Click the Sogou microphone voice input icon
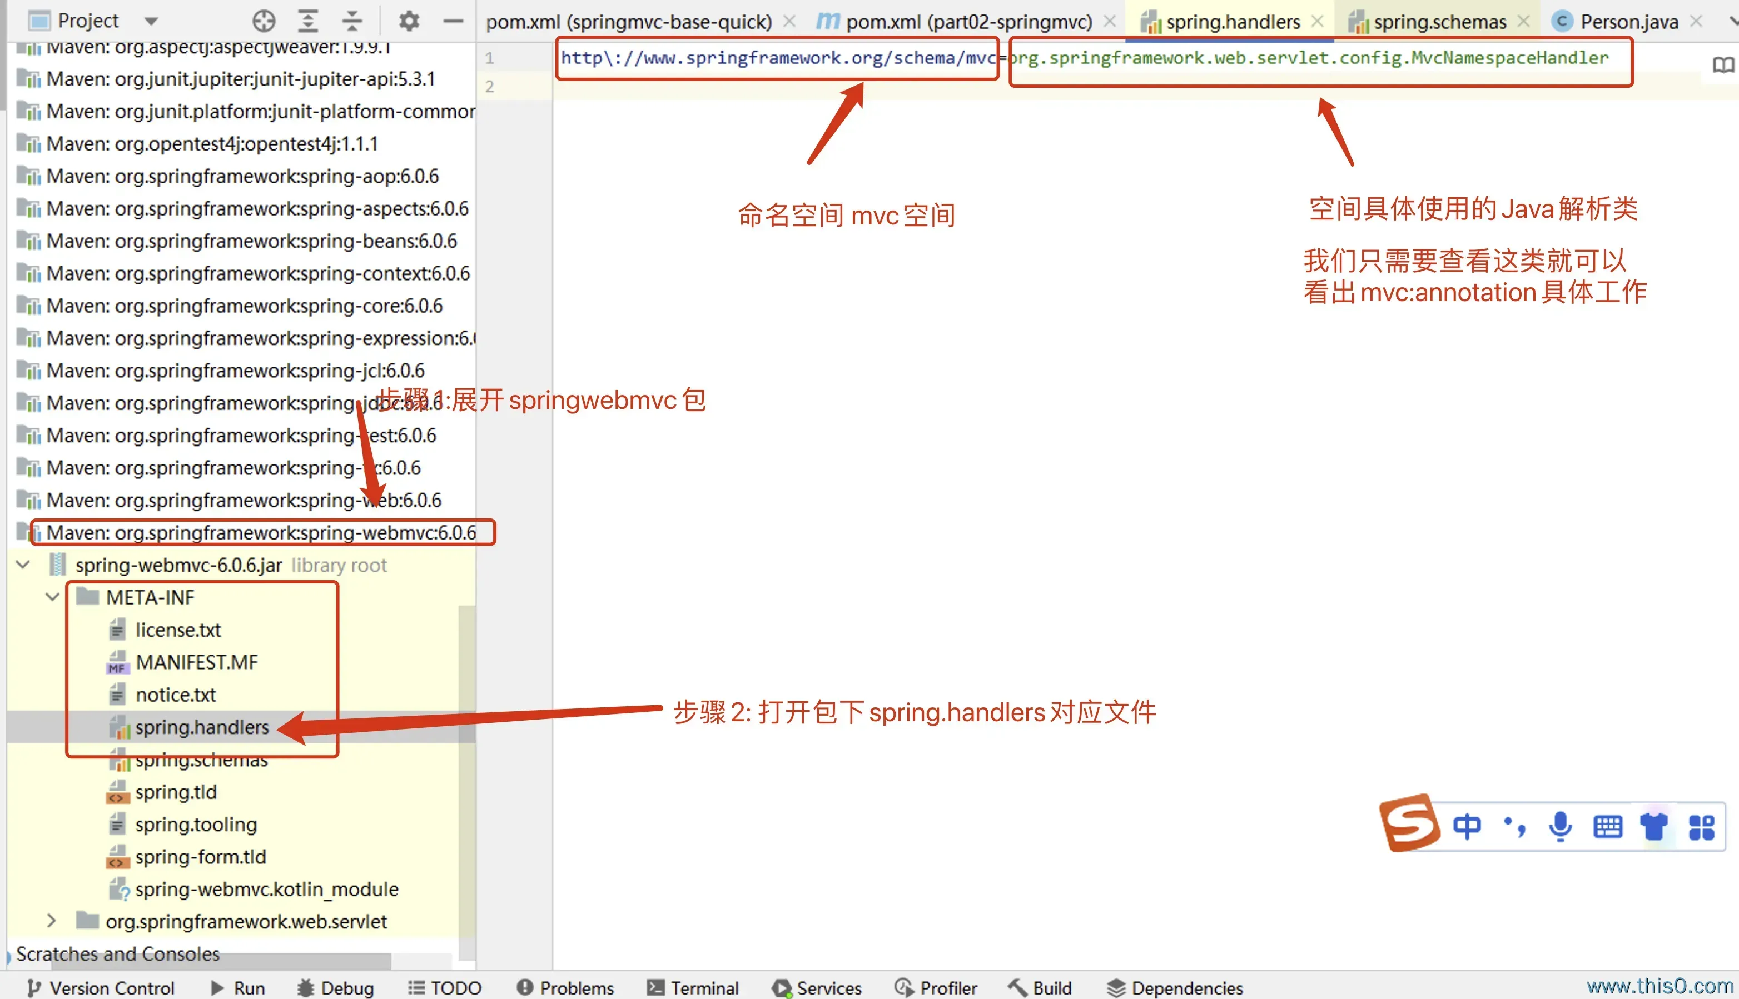Screen dimensions: 1739x999 pyautogui.click(x=1560, y=826)
